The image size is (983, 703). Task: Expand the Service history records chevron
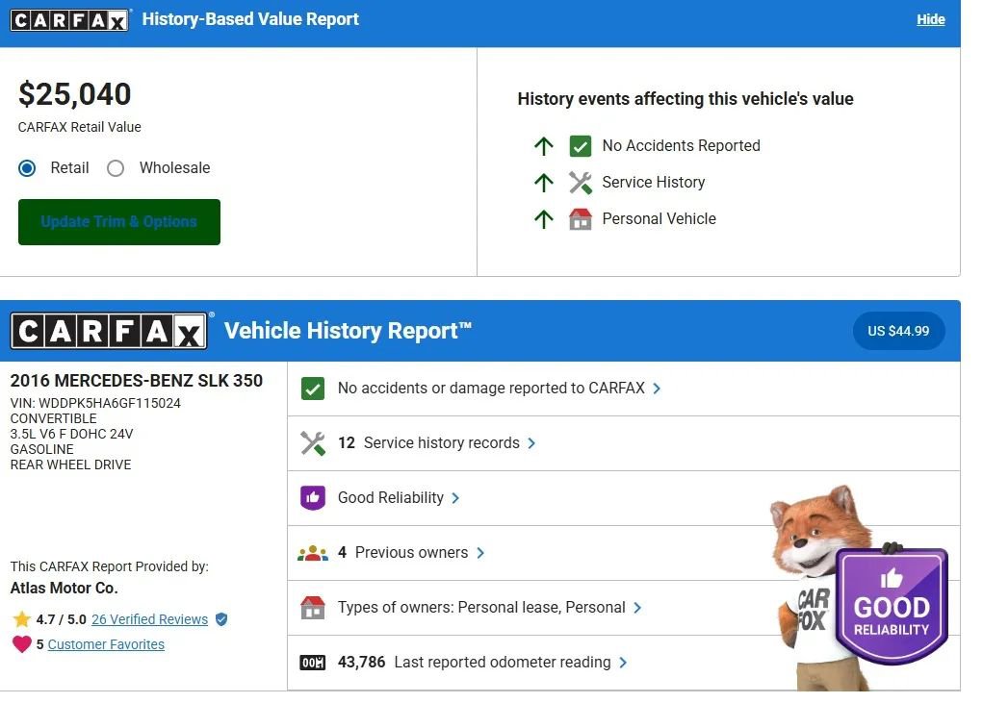tap(531, 443)
